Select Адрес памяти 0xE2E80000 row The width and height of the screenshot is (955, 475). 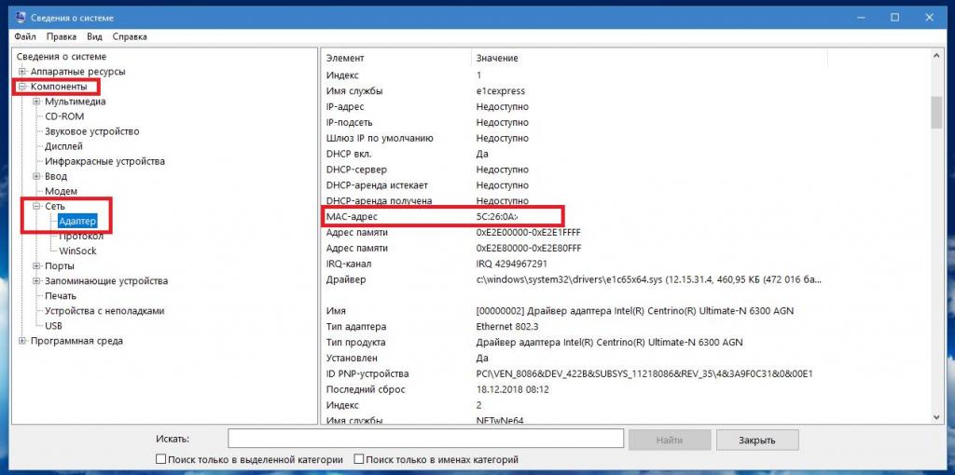coord(573,248)
